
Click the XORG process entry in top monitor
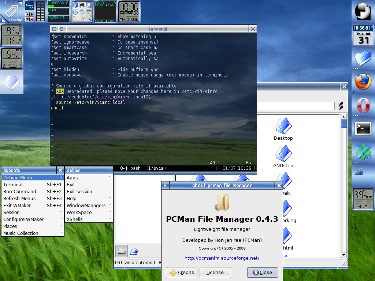pyautogui.click(x=58, y=11)
